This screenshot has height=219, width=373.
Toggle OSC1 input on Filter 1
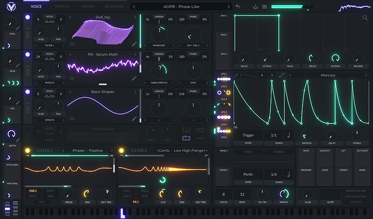[33, 191]
